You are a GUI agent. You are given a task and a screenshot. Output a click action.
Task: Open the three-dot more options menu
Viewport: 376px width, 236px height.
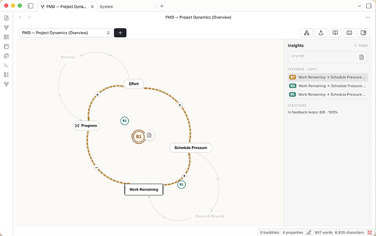coord(368,17)
